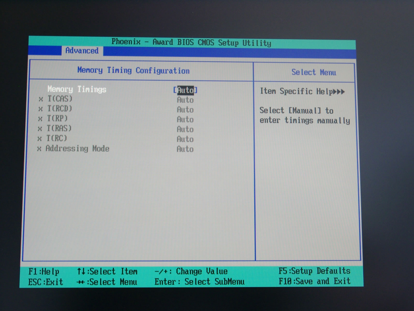This screenshot has width=414, height=311.
Task: Click the F1:Help hint
Action: [x=44, y=272]
